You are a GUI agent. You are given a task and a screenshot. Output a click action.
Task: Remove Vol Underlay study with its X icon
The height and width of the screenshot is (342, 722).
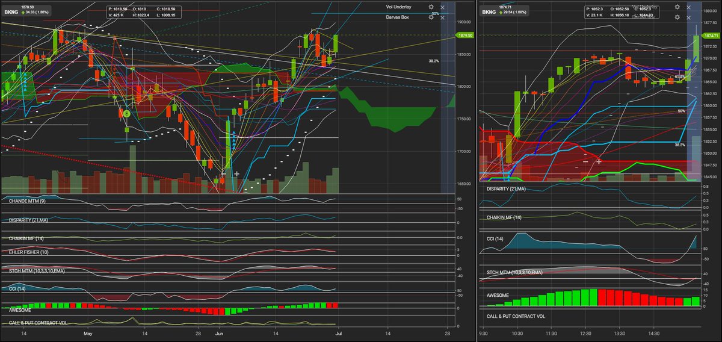point(443,7)
